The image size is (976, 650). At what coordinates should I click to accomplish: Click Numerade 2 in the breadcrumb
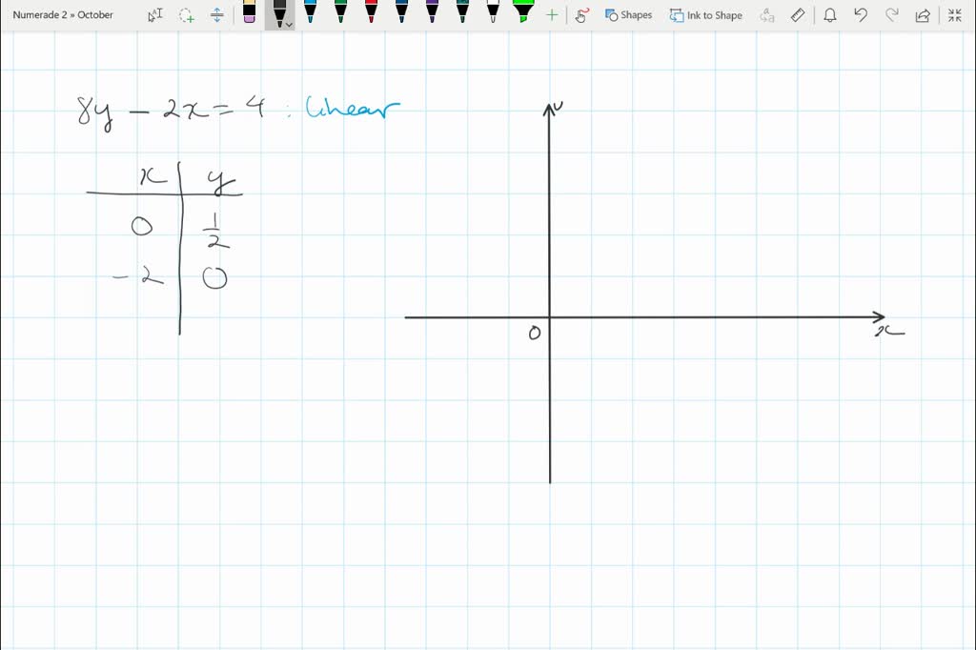[x=38, y=14]
